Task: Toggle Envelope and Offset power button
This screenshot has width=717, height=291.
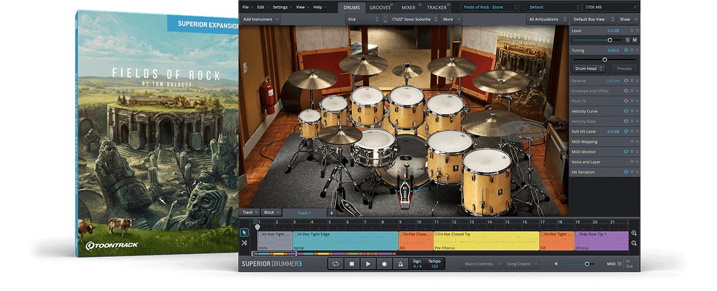Action: coord(626,91)
